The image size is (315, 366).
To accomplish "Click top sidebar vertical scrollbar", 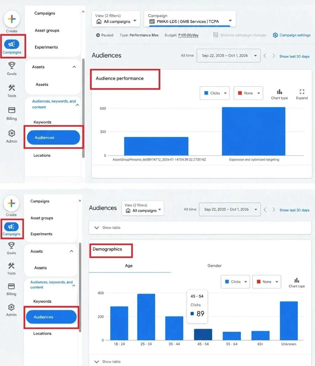I will click(x=83, y=108).
